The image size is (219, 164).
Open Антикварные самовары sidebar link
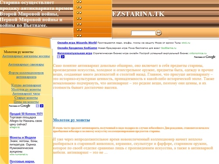[x=26, y=64]
